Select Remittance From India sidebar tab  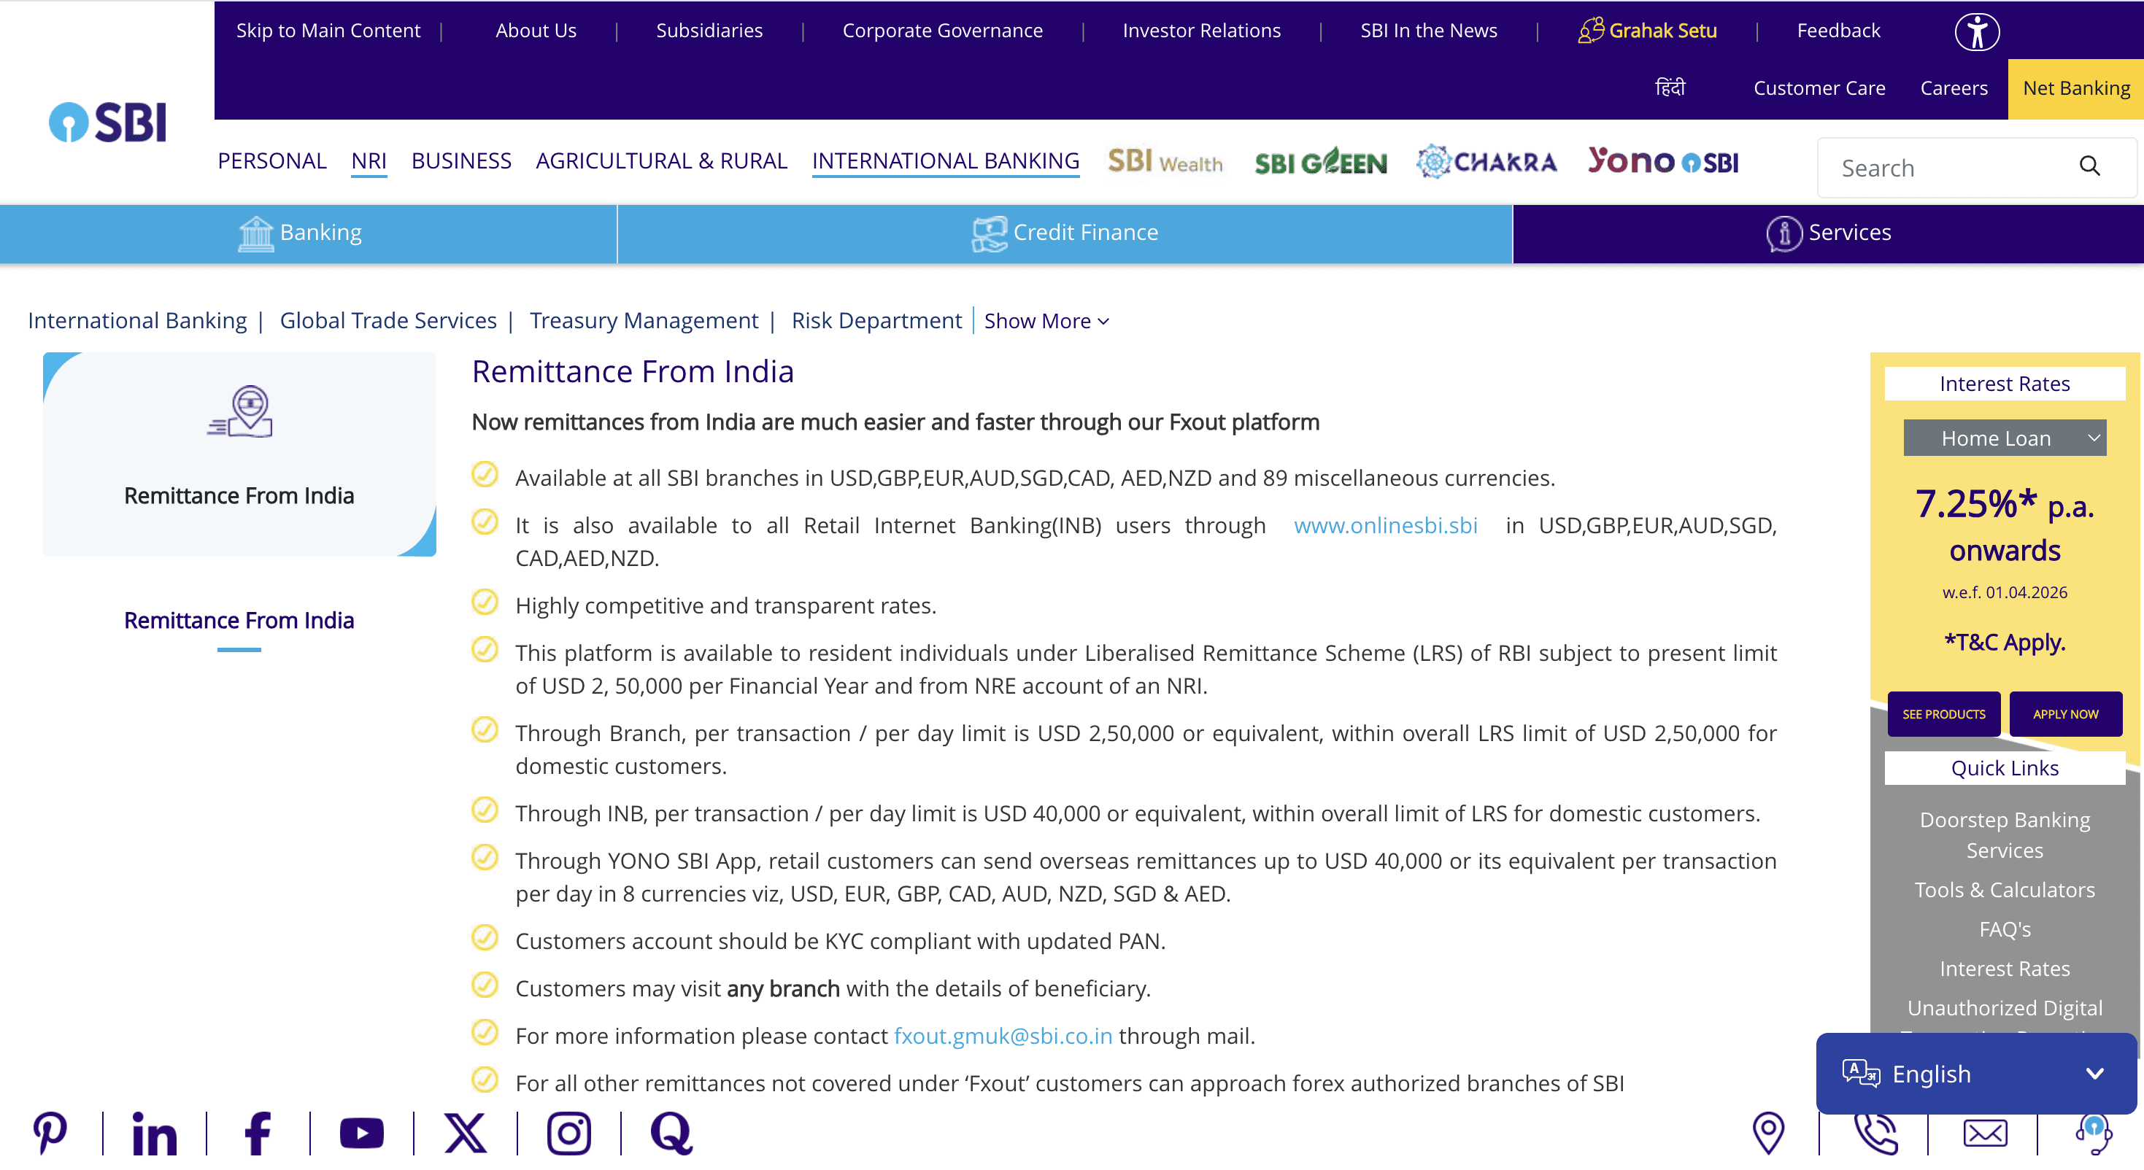click(x=239, y=620)
